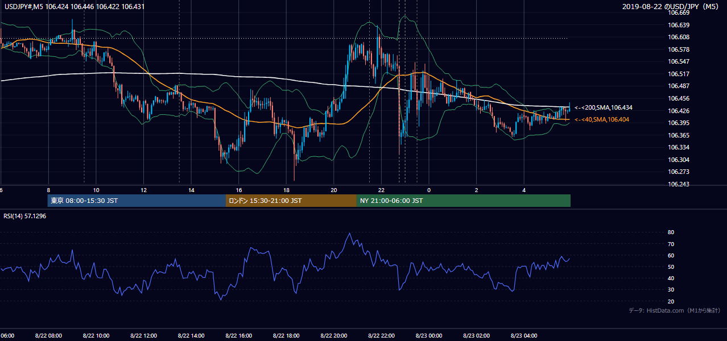Select the ロンドン 15:30-21:00 JST session bar

click(x=291, y=201)
